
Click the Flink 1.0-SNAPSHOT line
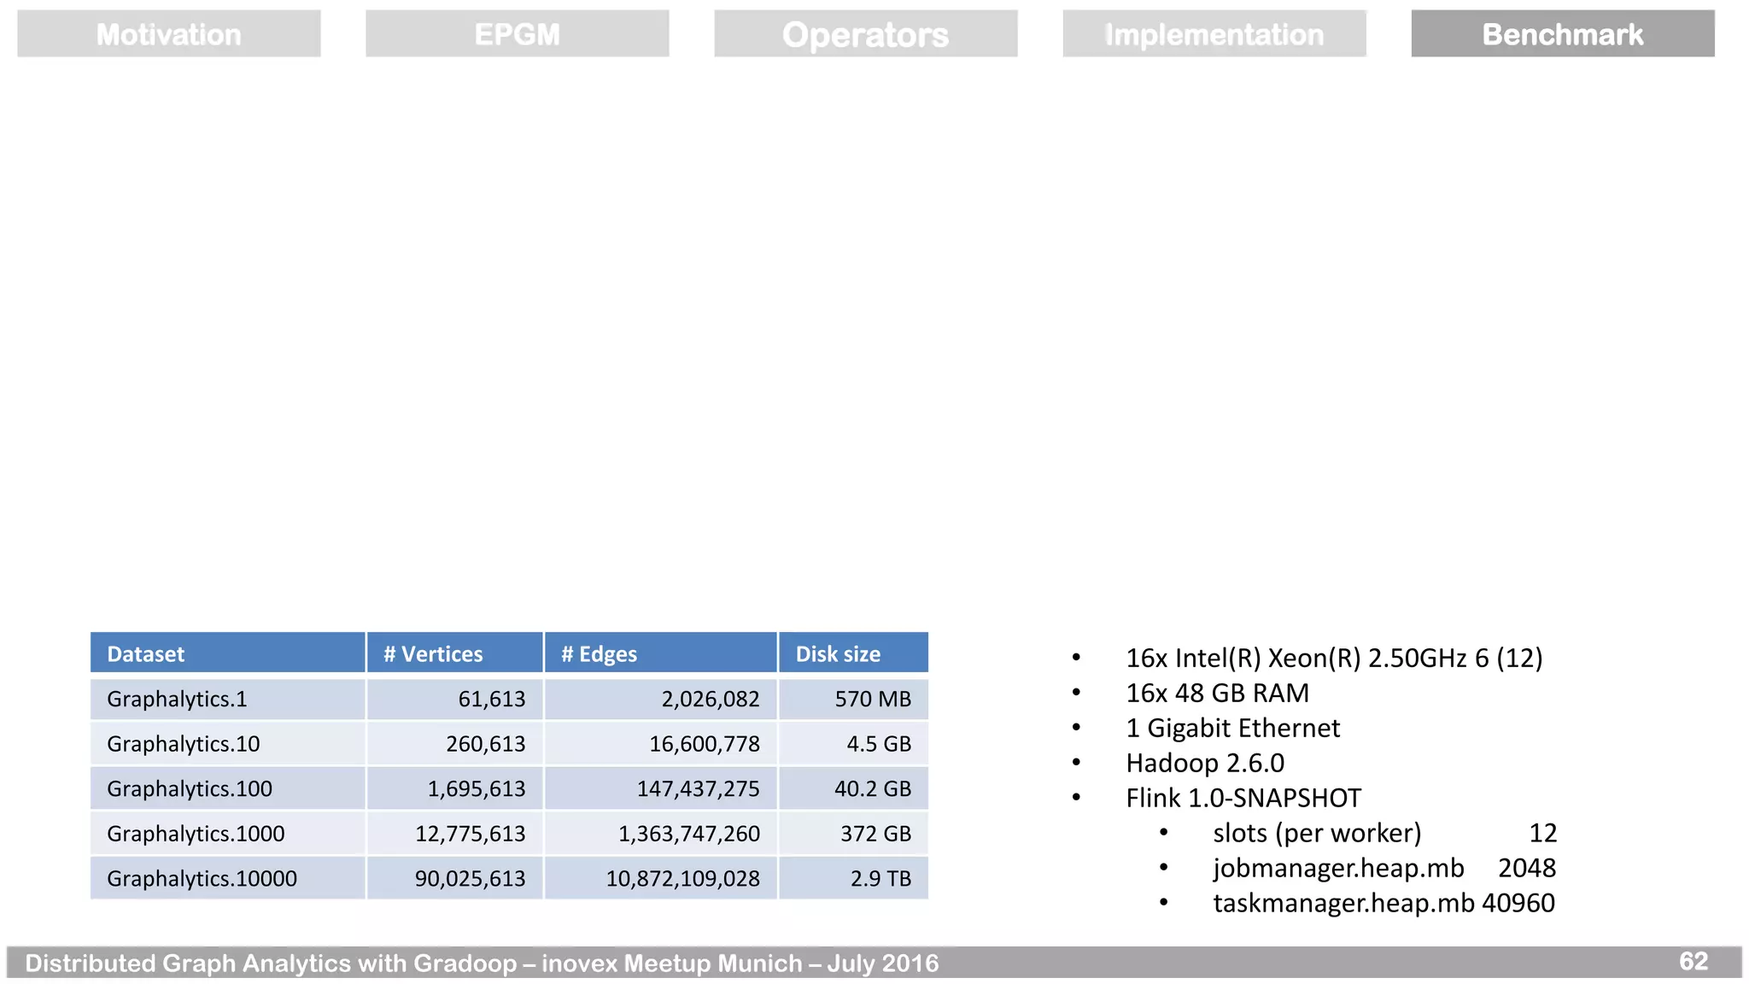1243,798
